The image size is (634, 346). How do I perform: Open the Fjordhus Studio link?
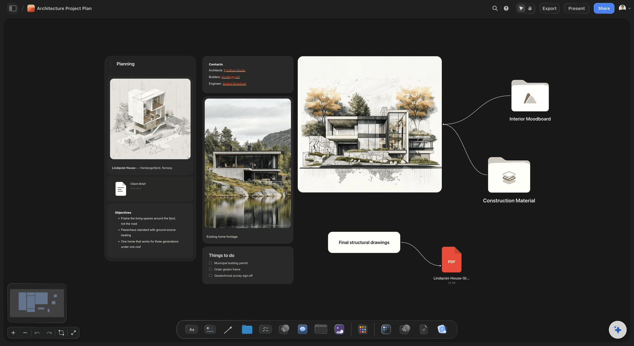click(x=234, y=70)
